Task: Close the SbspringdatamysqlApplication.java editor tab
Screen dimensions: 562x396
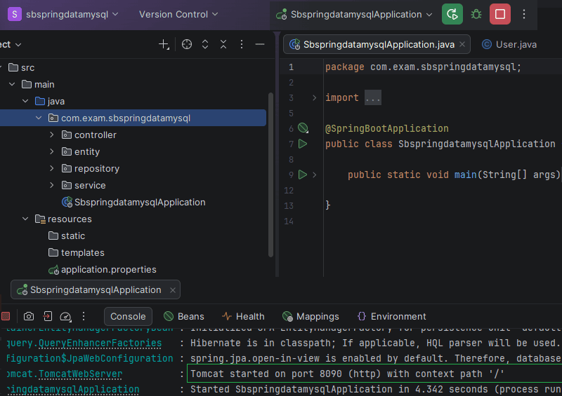Action: (x=462, y=44)
